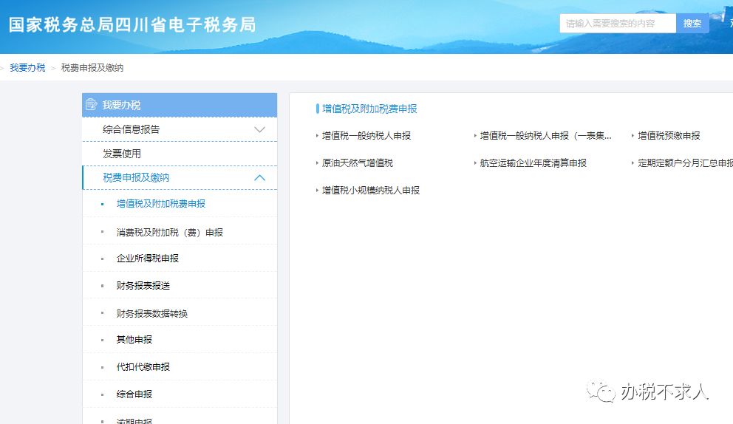
Task: Open 原油天然气增值税 link
Action: pos(357,163)
